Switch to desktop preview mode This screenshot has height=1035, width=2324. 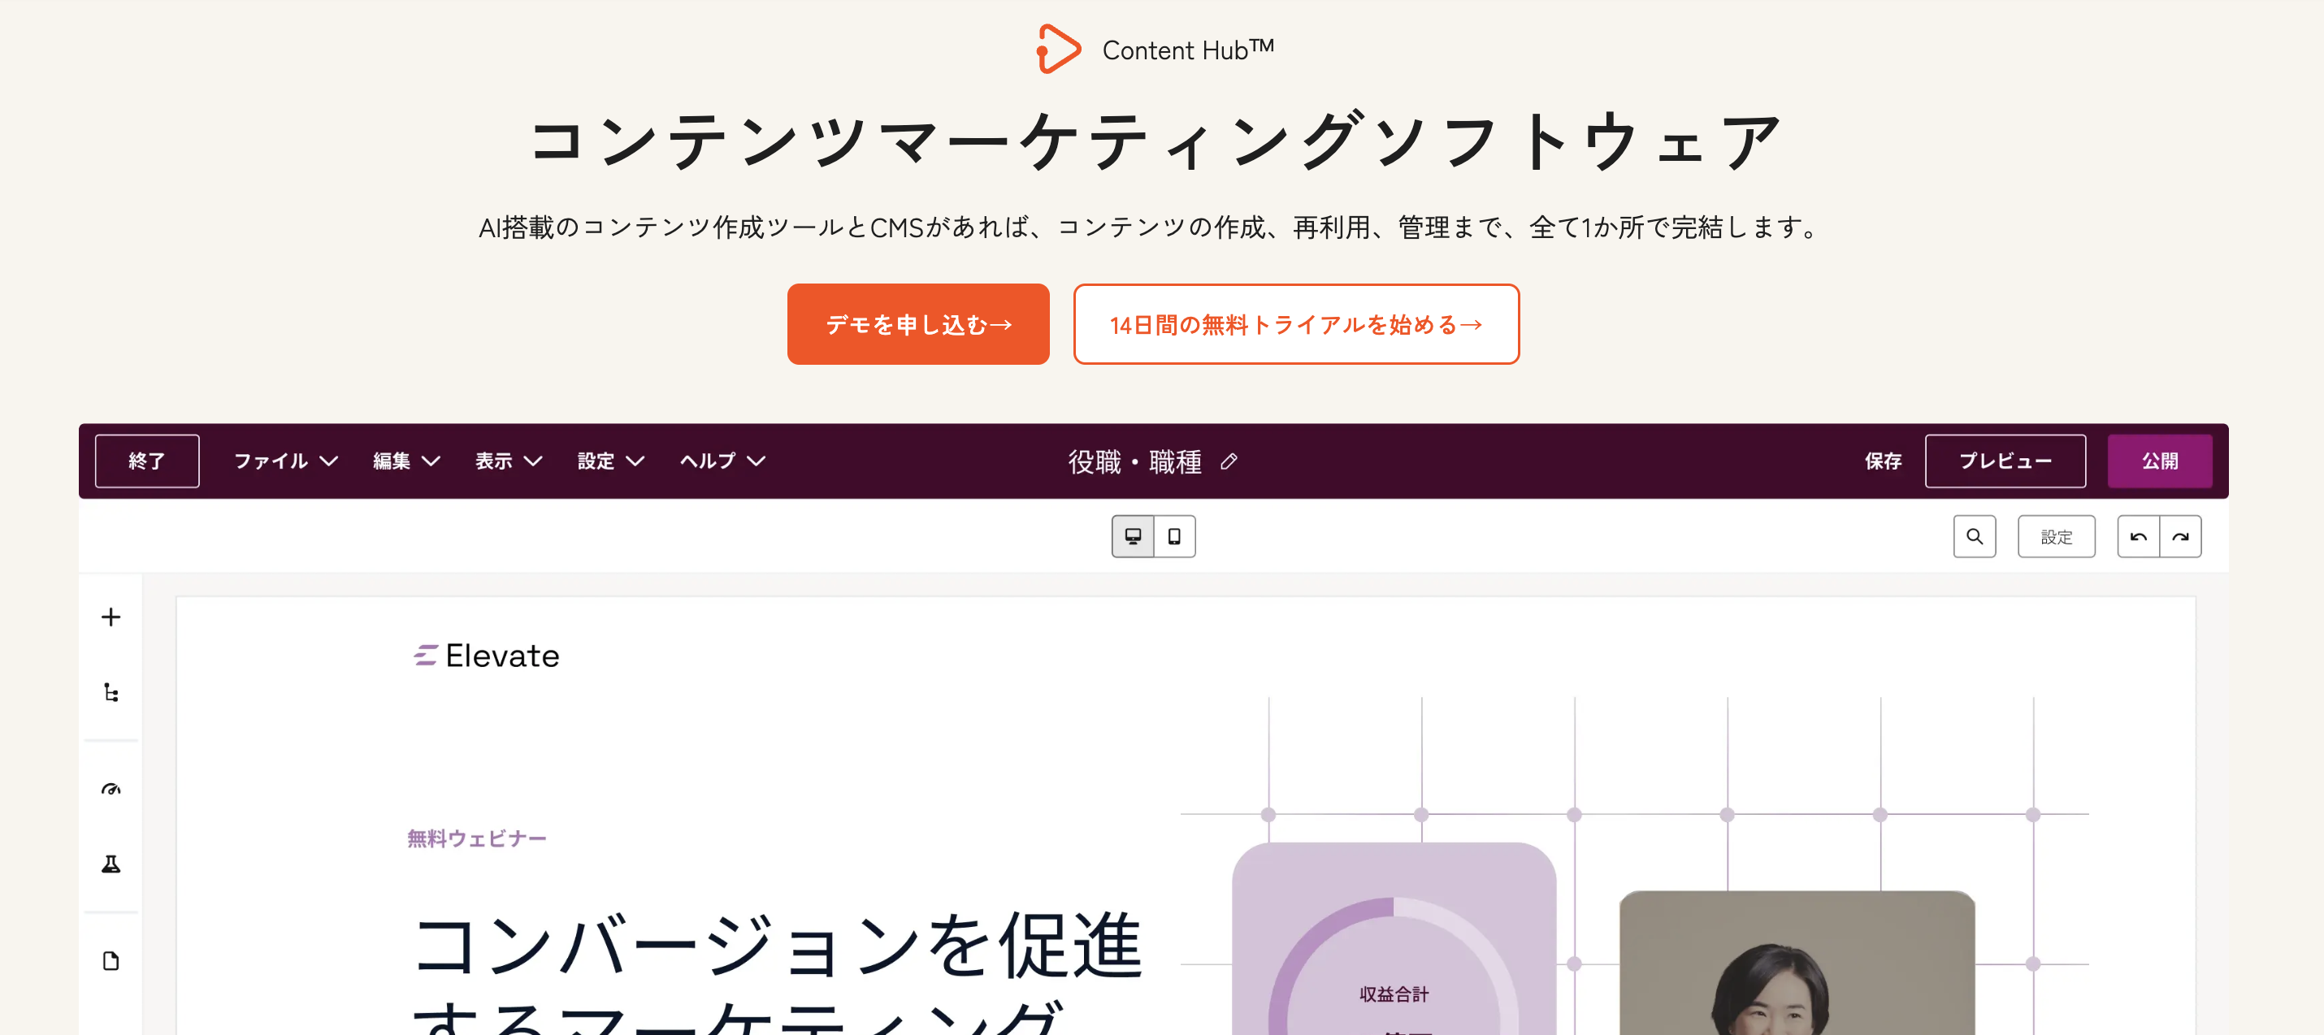pyautogui.click(x=1134, y=536)
